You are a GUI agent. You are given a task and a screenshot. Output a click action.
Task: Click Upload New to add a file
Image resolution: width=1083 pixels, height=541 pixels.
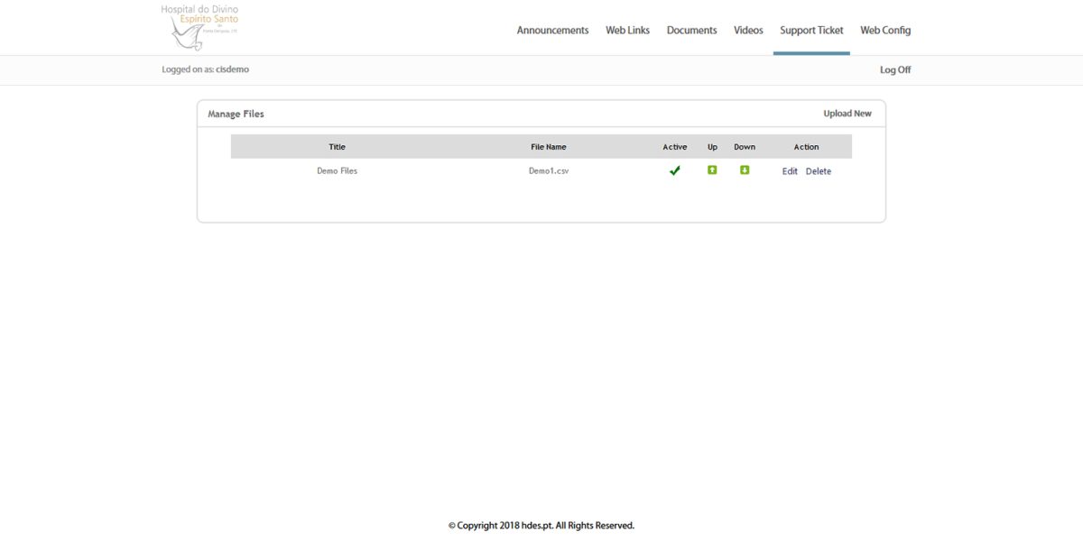[847, 113]
